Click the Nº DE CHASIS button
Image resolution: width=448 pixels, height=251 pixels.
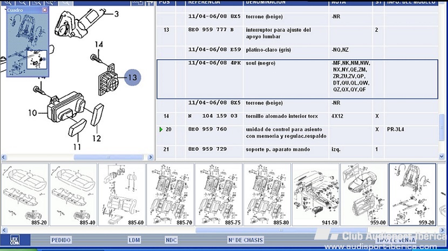pyautogui.click(x=246, y=240)
